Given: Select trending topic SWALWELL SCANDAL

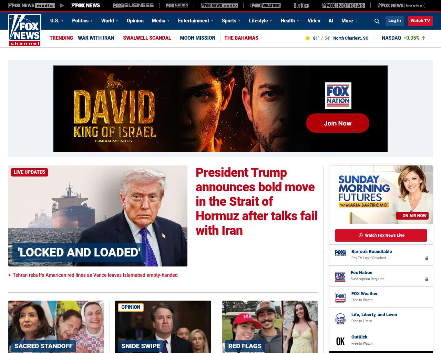Looking at the screenshot, I should [147, 38].
